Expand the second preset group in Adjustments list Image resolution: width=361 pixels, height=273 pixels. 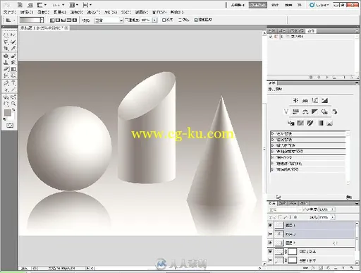(x=272, y=140)
